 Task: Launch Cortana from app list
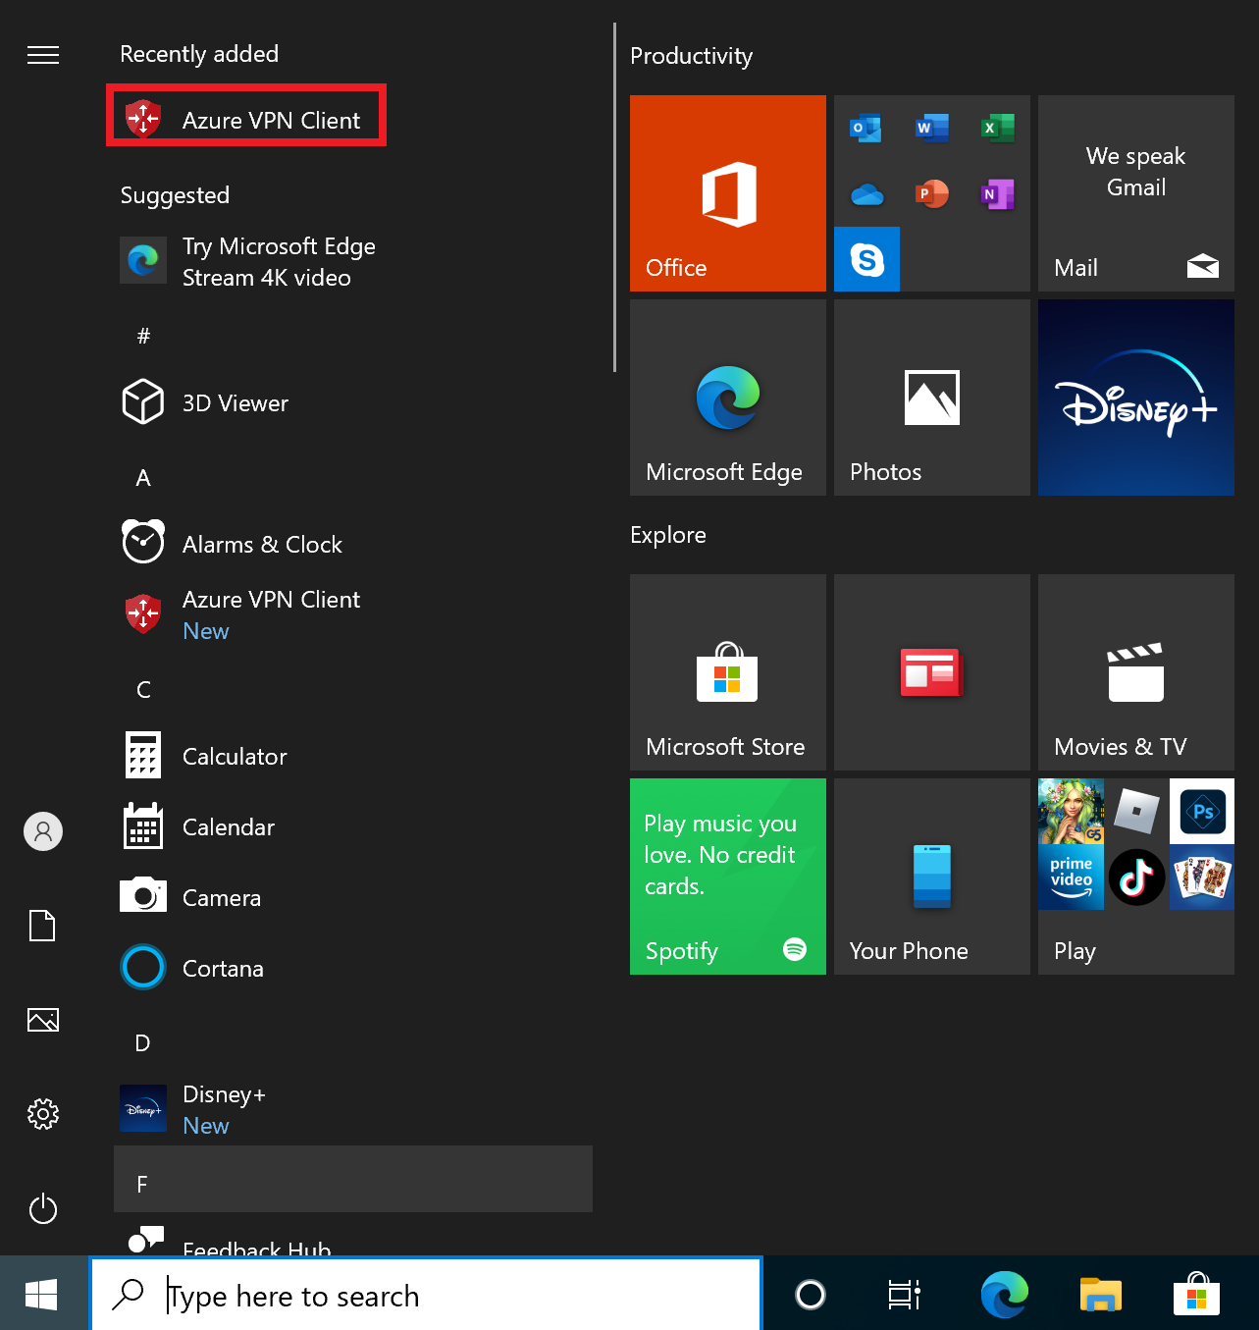(353, 969)
